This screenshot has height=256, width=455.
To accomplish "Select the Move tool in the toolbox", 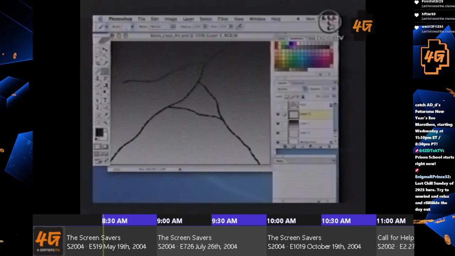I will (105, 49).
